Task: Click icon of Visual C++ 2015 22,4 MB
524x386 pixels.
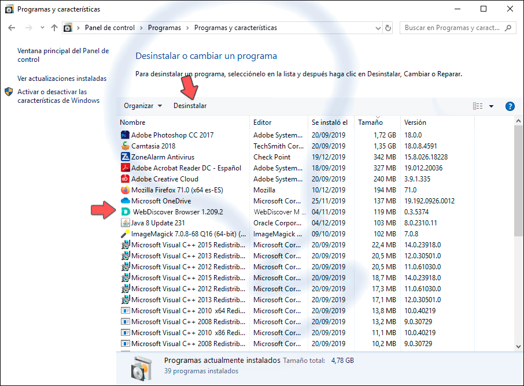Action: coord(125,245)
